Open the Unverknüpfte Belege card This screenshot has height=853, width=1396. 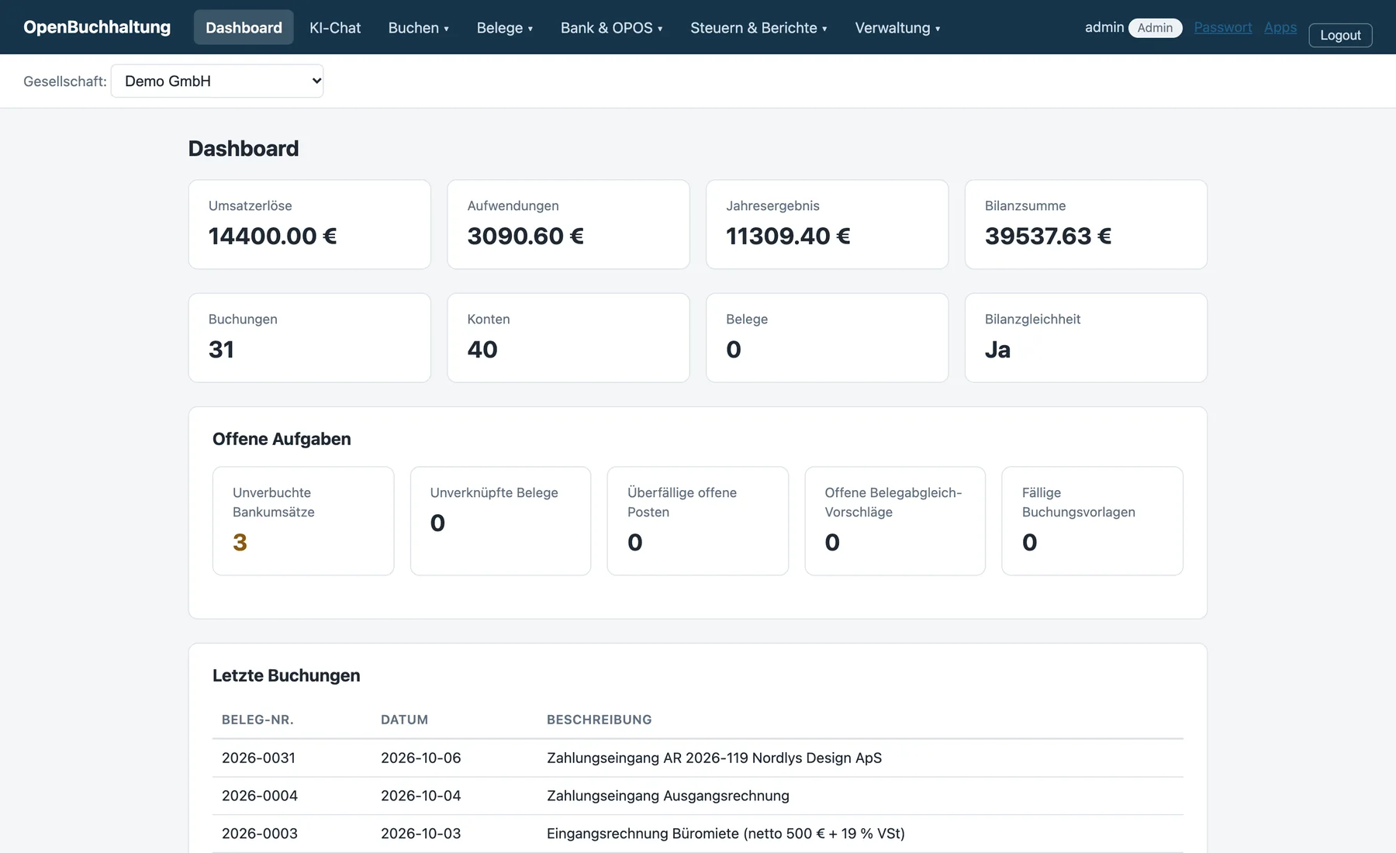coord(500,521)
